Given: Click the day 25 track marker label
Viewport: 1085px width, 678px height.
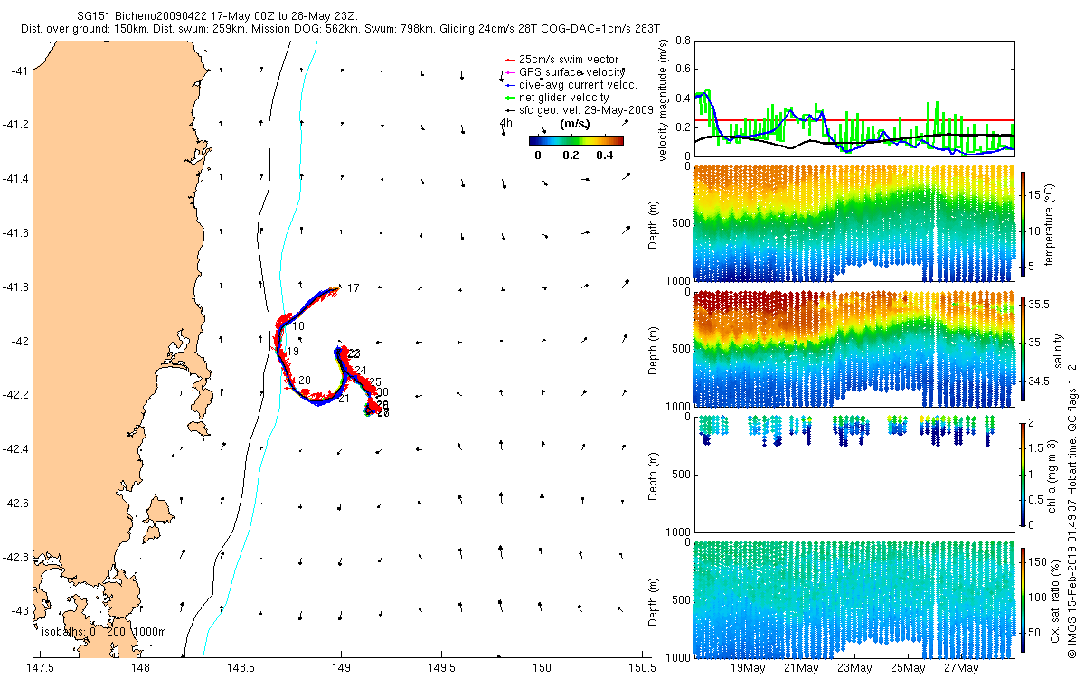Looking at the screenshot, I should coord(374,382).
